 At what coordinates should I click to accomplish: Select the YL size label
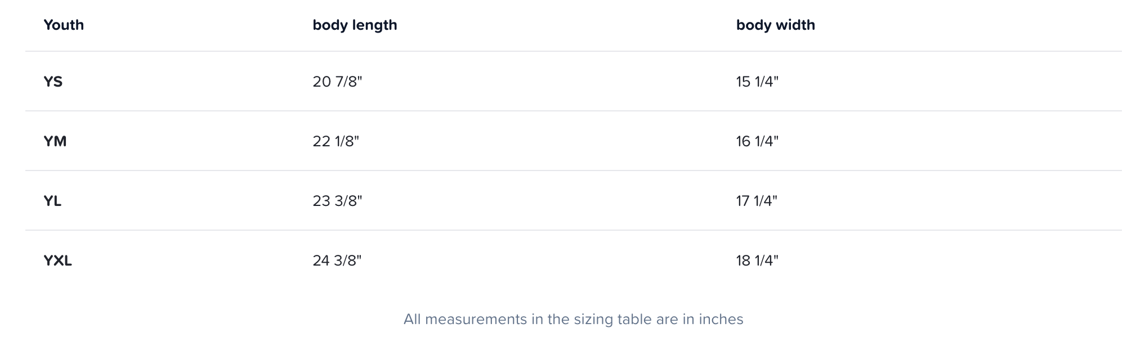(x=52, y=201)
